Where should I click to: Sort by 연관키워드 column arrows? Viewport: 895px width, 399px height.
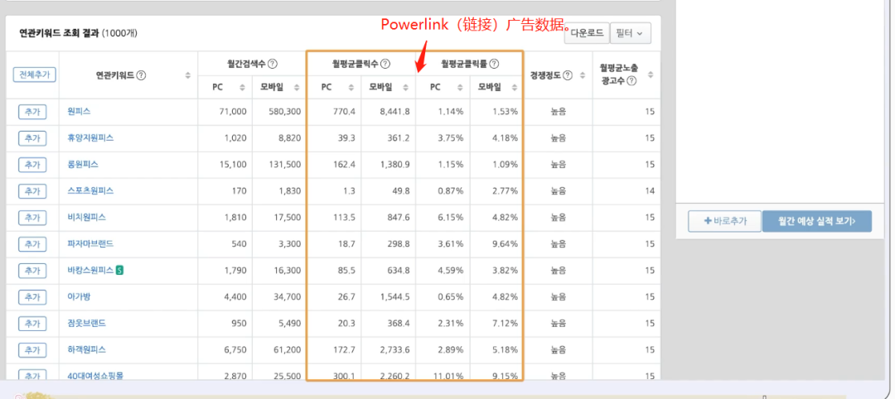pyautogui.click(x=188, y=75)
